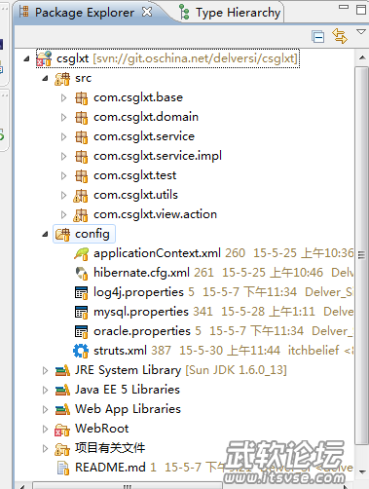Expand the com.csglxt.service package
The image size is (369, 489).
(63, 136)
